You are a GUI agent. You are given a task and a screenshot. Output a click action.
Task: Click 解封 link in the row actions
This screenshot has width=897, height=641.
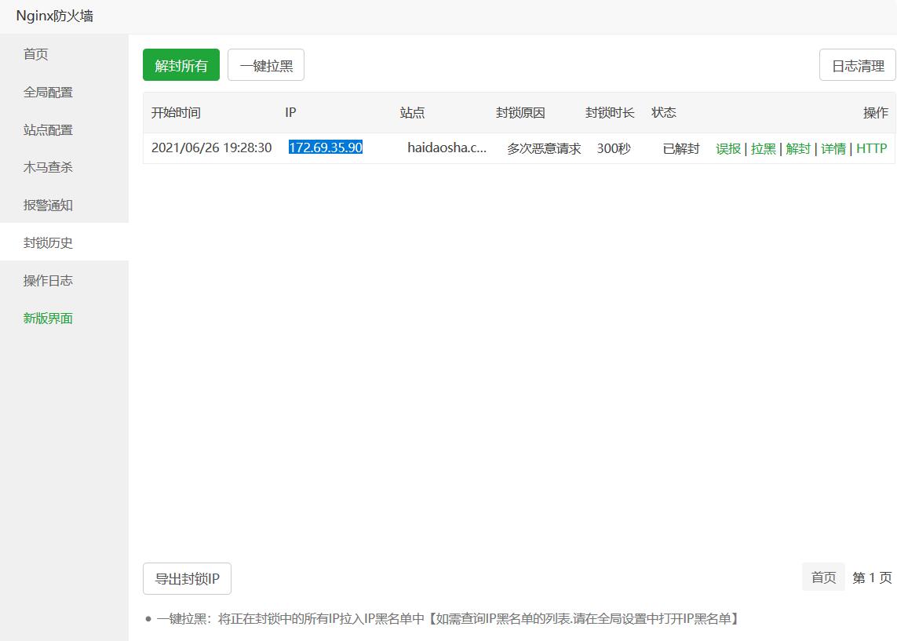[x=798, y=148]
